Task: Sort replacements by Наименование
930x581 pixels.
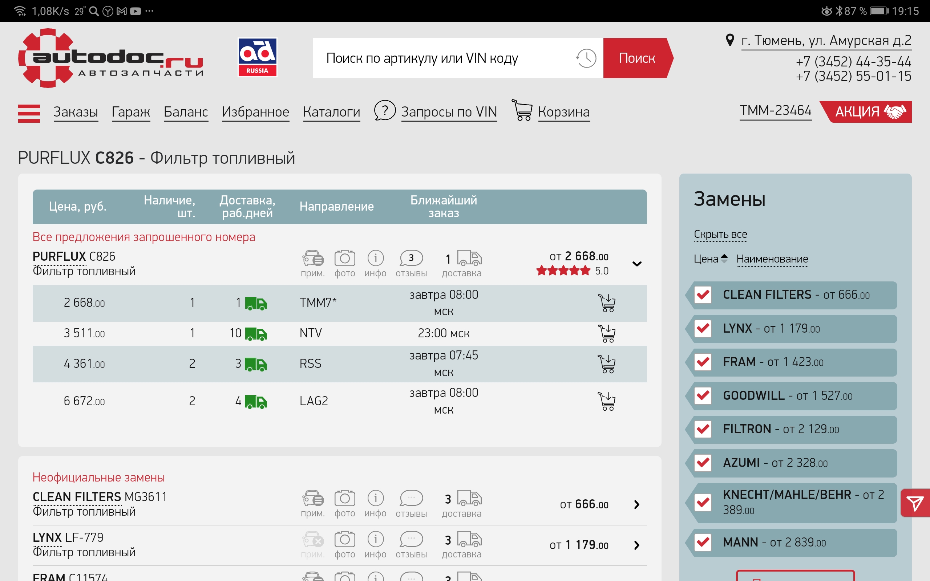Action: click(x=772, y=259)
